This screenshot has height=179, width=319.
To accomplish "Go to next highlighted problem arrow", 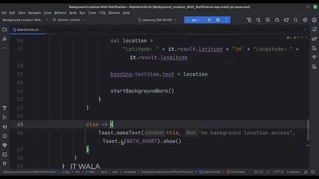I will pyautogui.click(x=307, y=38).
